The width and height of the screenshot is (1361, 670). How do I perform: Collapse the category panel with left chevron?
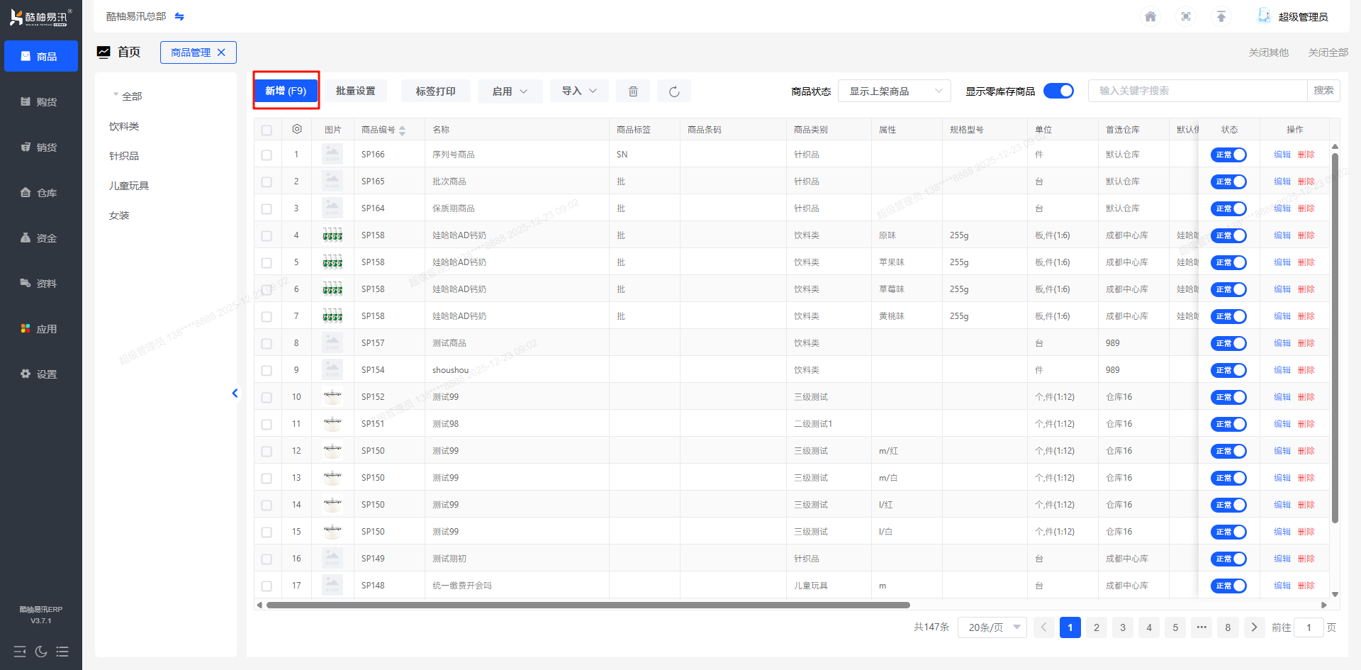(235, 393)
